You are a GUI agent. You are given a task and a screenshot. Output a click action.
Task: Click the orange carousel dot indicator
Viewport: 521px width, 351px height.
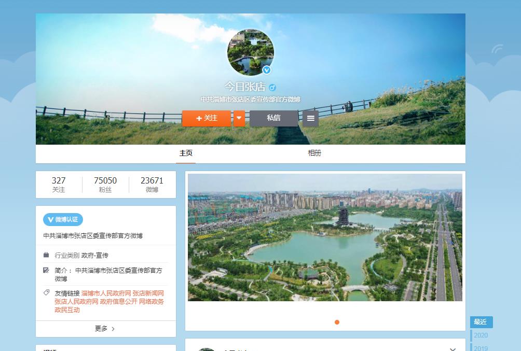(x=337, y=322)
